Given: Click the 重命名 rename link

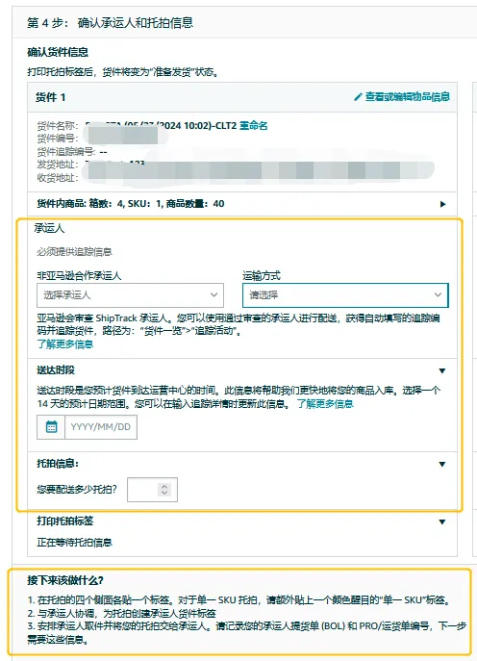Looking at the screenshot, I should point(253,126).
